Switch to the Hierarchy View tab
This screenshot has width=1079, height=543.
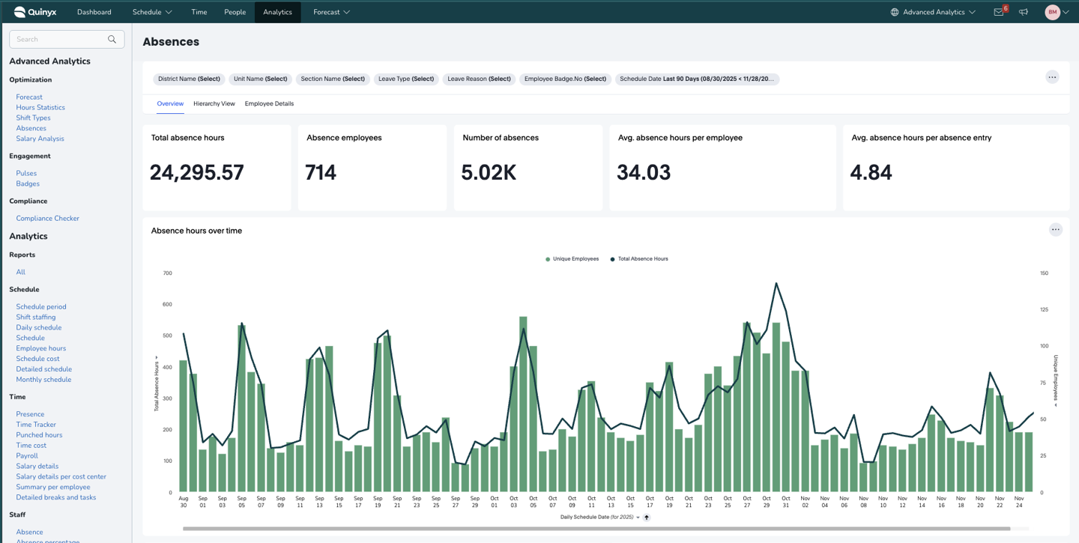214,103
